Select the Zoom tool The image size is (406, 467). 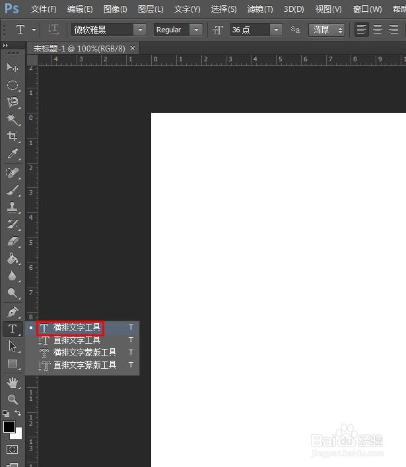tap(13, 399)
